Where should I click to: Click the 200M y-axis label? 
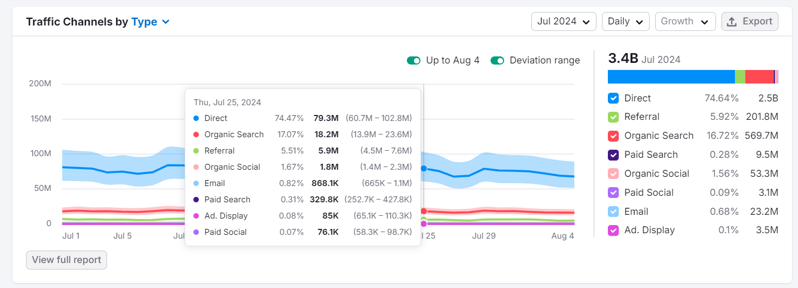pyautogui.click(x=40, y=84)
